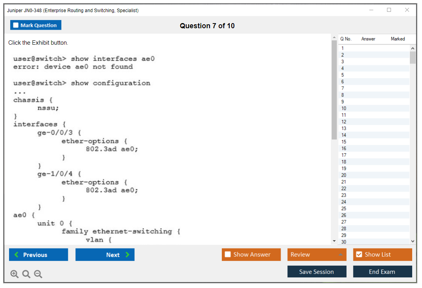Click the green left arrow on Previous
The height and width of the screenshot is (288, 422).
coord(16,255)
